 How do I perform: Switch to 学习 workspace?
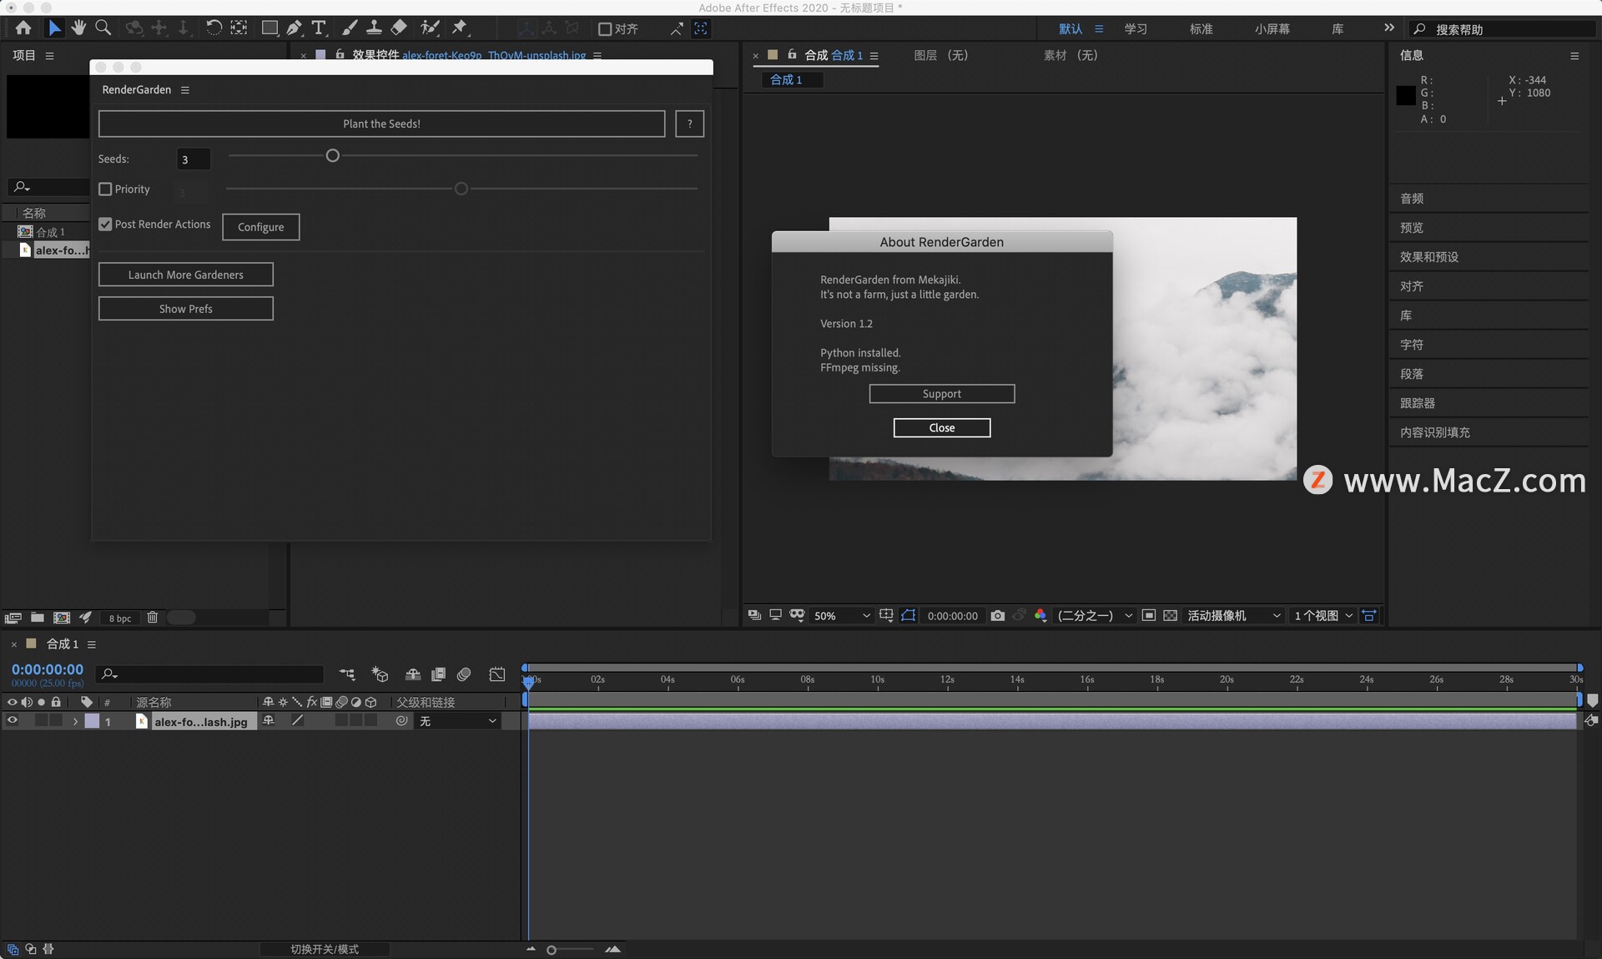click(1136, 29)
